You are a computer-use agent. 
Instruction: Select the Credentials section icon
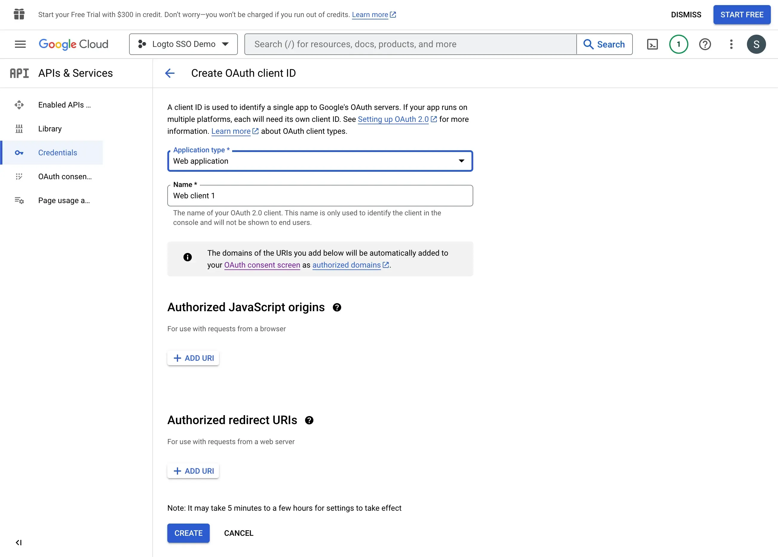click(19, 153)
